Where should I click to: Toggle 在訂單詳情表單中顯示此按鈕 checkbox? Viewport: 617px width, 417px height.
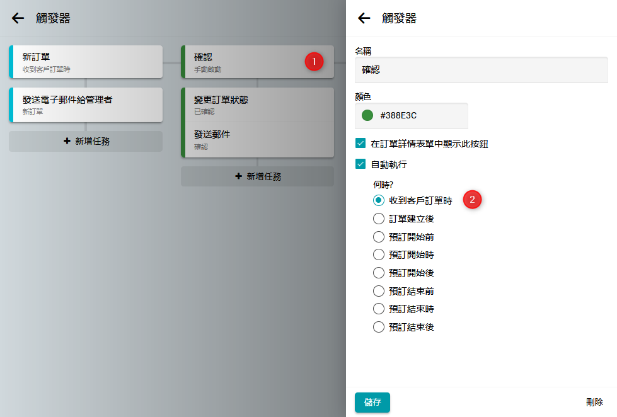coord(361,144)
